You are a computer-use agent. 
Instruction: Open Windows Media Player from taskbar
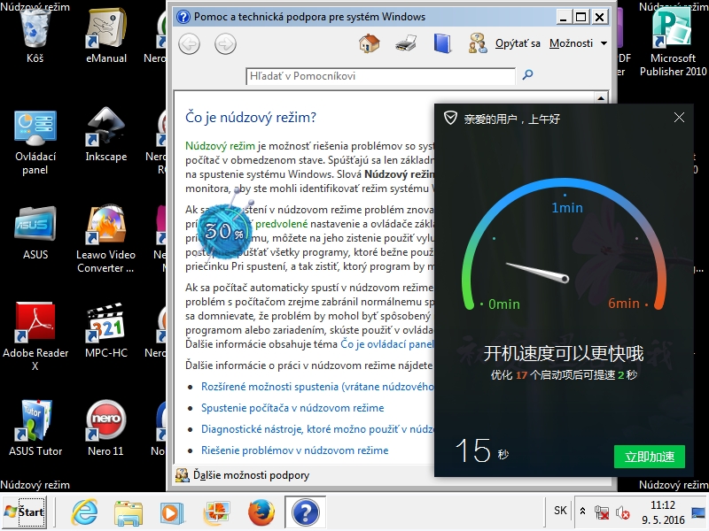[x=172, y=513]
